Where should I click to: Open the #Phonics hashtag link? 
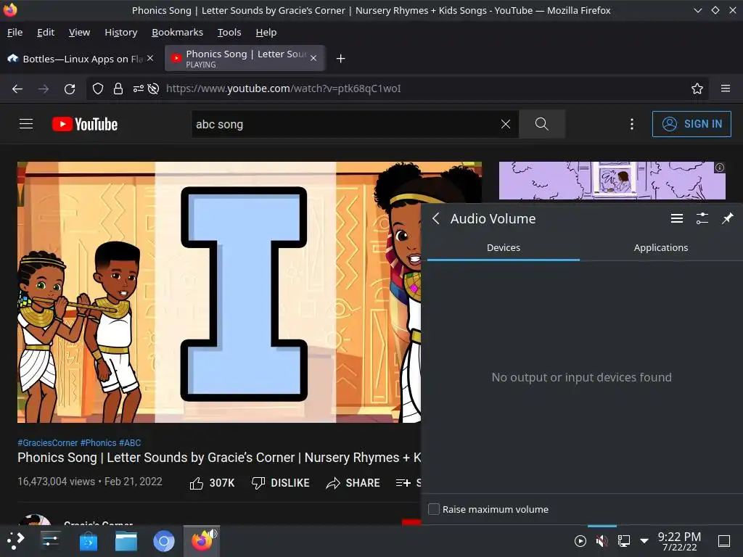[x=98, y=443]
